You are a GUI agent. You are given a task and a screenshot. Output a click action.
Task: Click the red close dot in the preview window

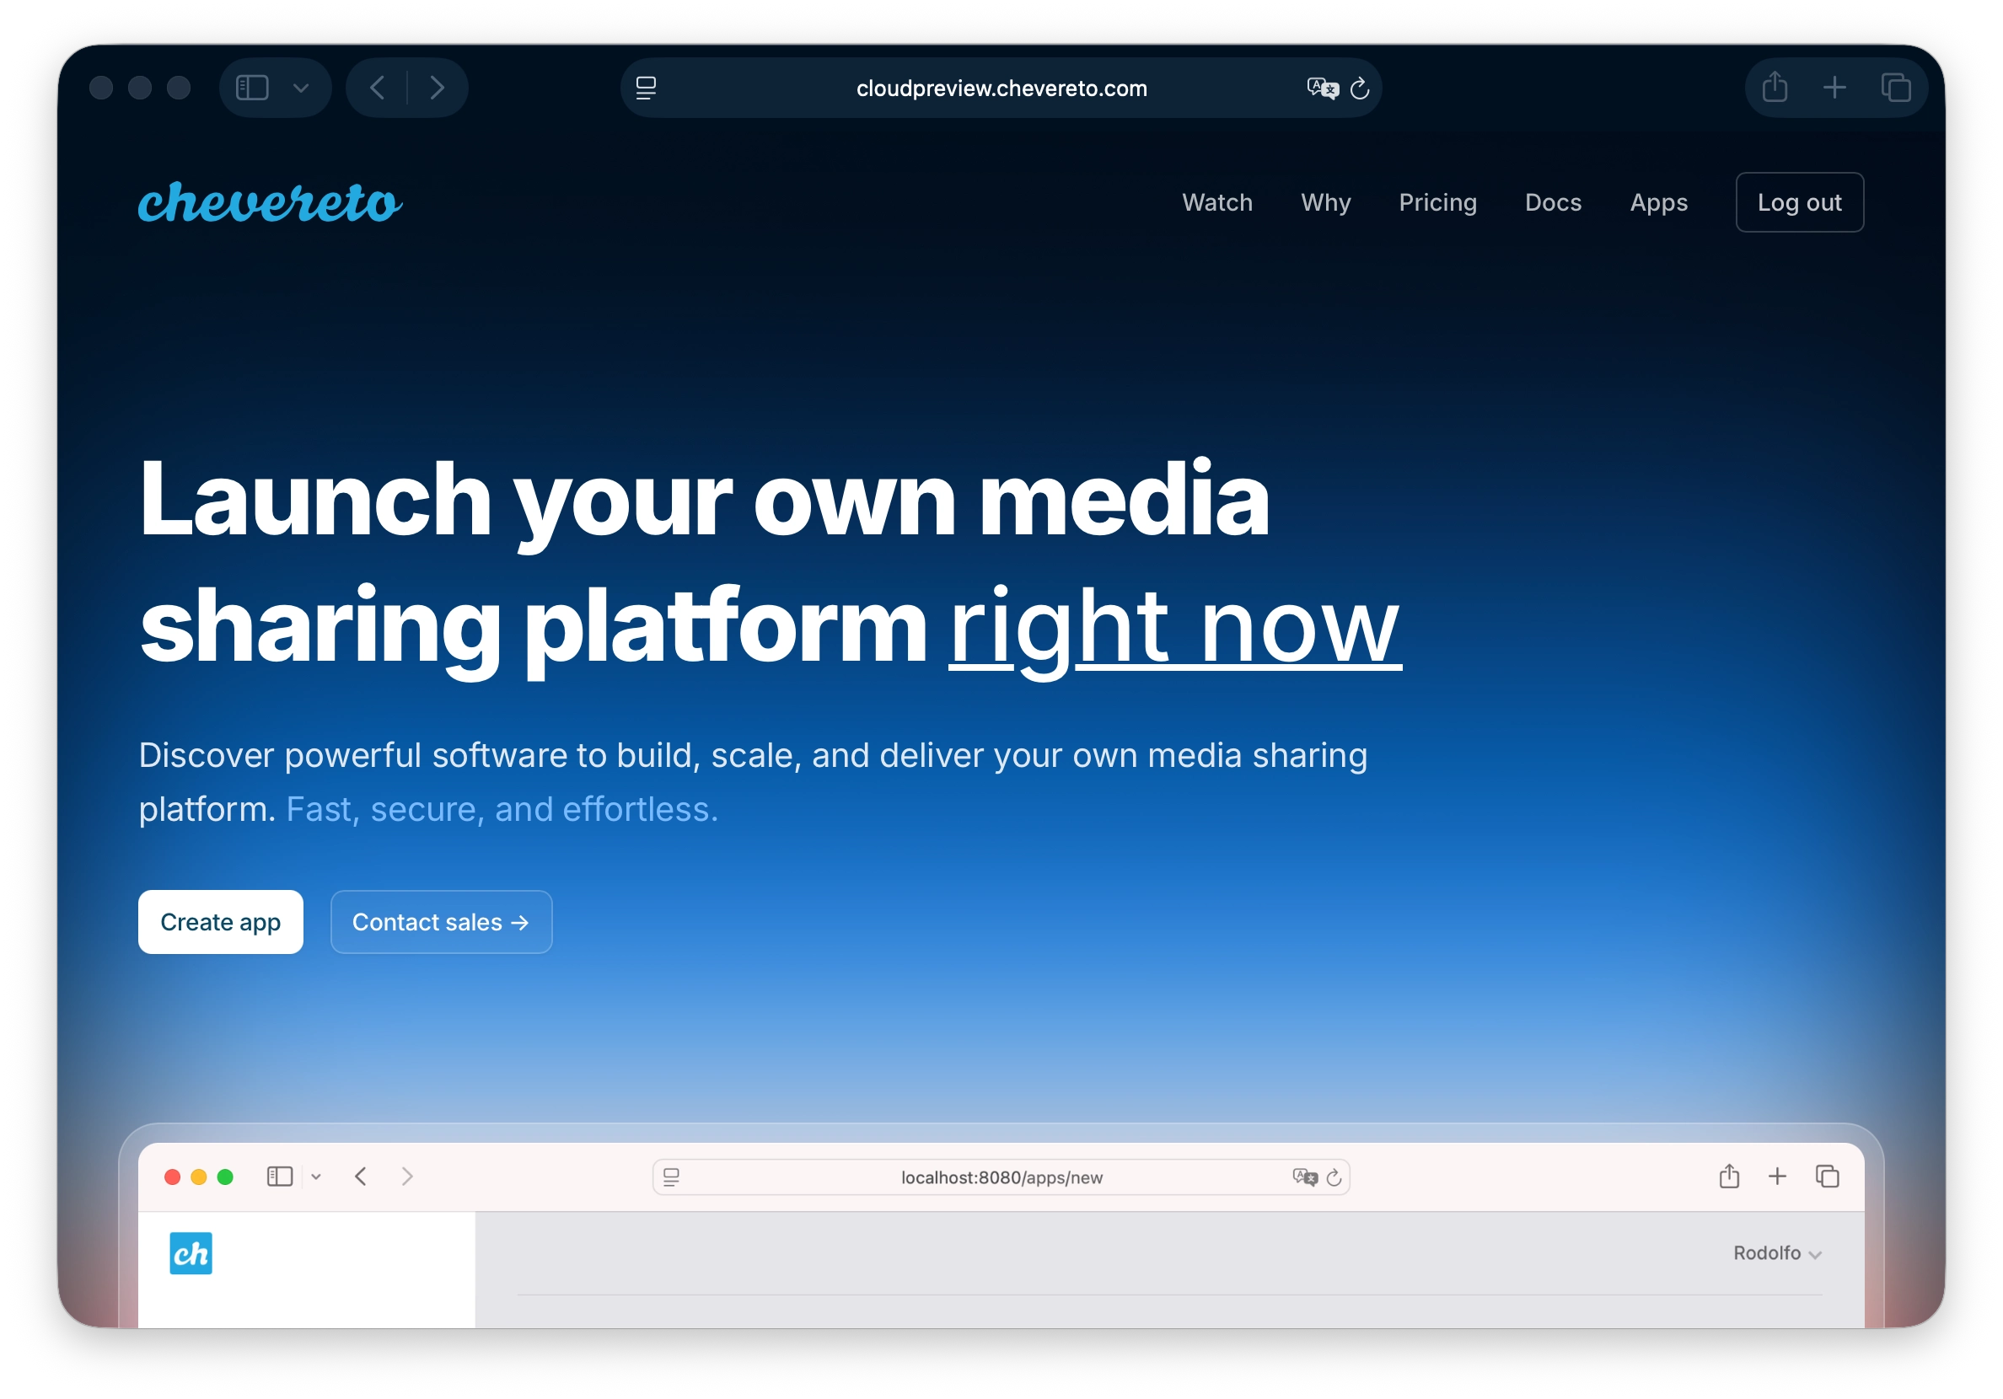[x=173, y=1177]
